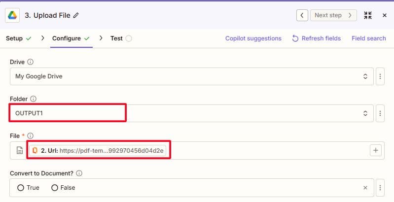The width and height of the screenshot is (394, 202).
Task: Go to previous step arrow button
Action: click(302, 15)
